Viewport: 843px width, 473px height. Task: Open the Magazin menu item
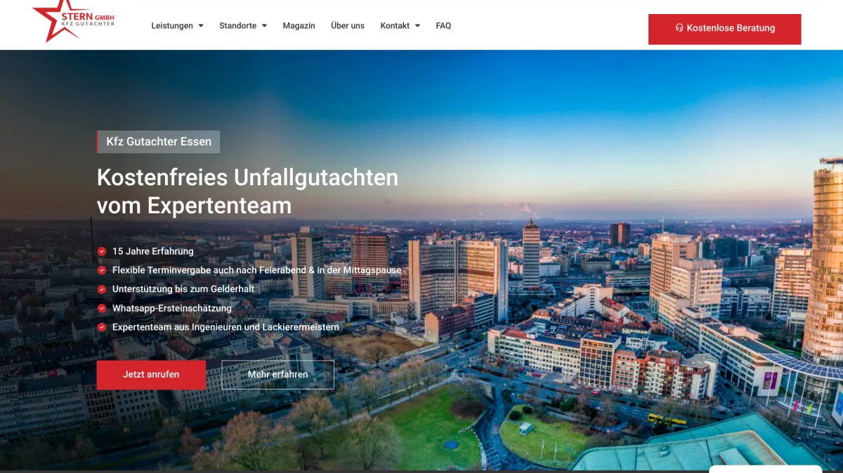pos(299,25)
